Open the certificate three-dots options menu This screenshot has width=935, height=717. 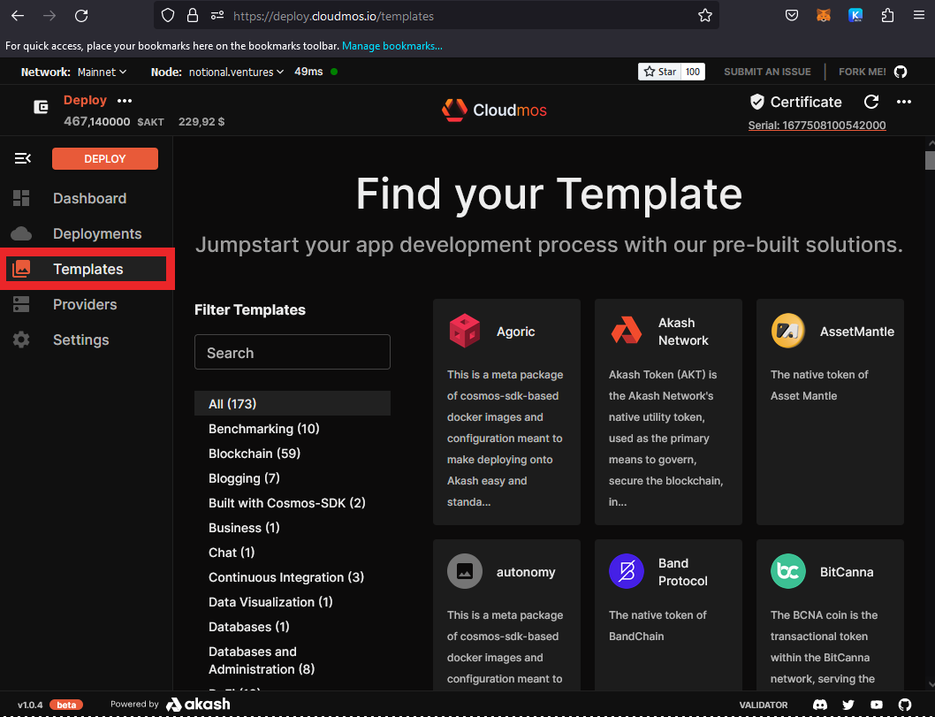pyautogui.click(x=903, y=102)
